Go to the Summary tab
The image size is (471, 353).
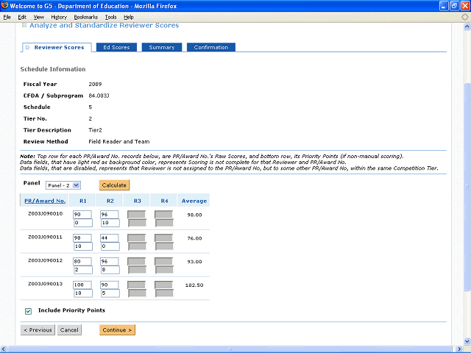pyautogui.click(x=161, y=48)
